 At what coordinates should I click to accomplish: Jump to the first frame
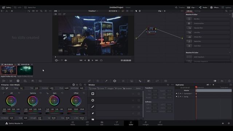pos(81,60)
